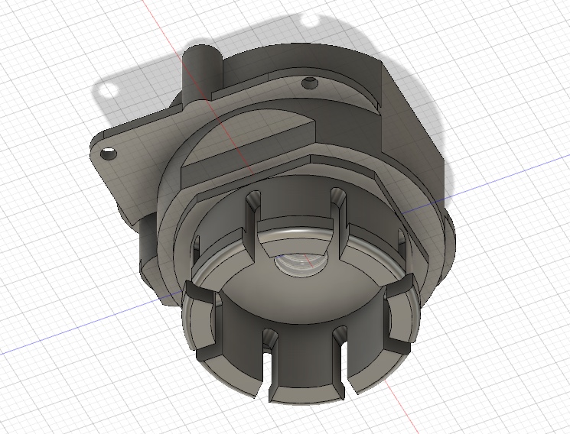Select the mounting hole on the left flange

[x=109, y=154]
